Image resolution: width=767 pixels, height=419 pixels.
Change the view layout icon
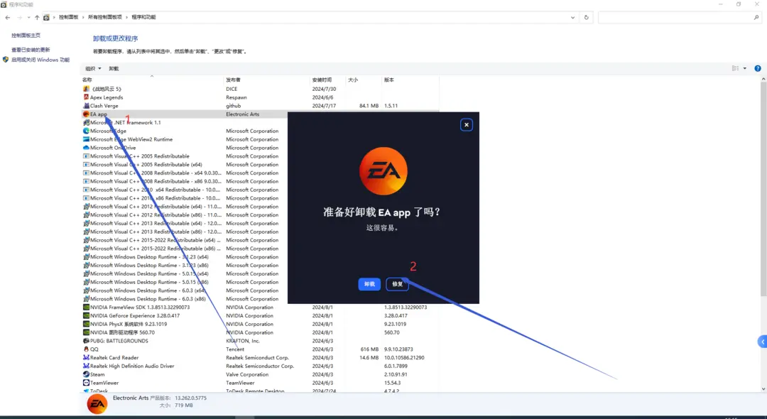(735, 68)
